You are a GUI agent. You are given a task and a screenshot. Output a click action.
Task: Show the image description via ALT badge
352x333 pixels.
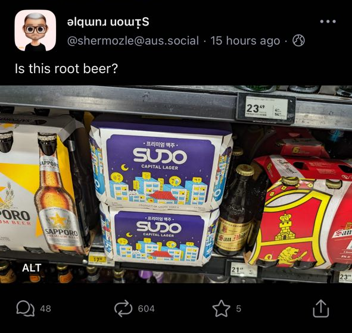click(32, 268)
